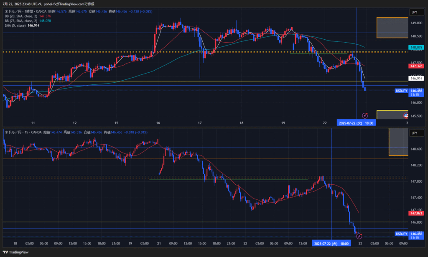Click the 2025-07-22 18:00 date label in upper chart

tap(356, 123)
